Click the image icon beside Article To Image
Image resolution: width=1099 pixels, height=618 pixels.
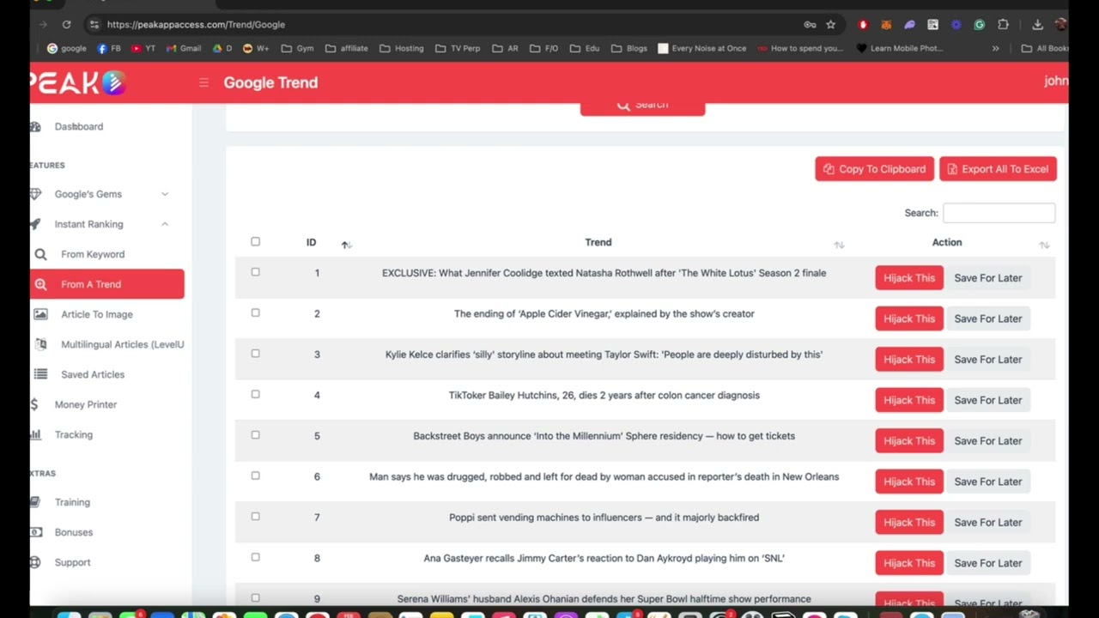coord(40,314)
